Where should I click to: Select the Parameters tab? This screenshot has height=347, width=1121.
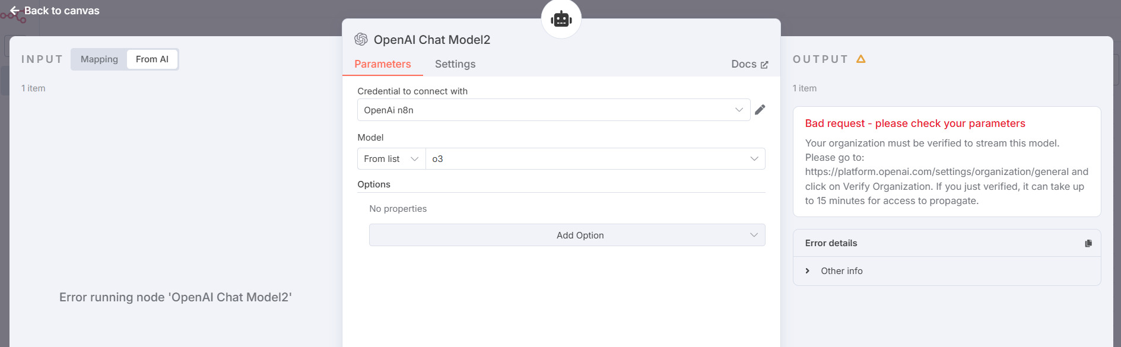(383, 64)
